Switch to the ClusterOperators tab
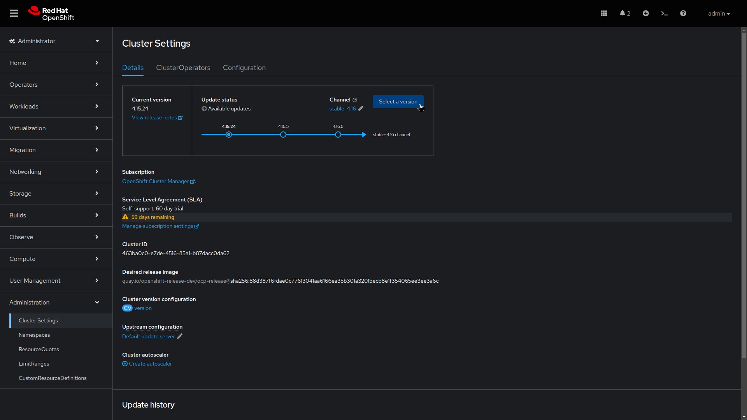This screenshot has width=747, height=420. [x=183, y=67]
